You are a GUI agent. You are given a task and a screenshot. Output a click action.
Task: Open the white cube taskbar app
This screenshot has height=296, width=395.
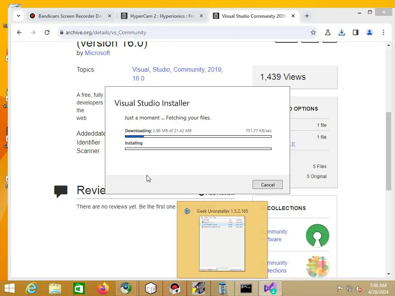151,288
